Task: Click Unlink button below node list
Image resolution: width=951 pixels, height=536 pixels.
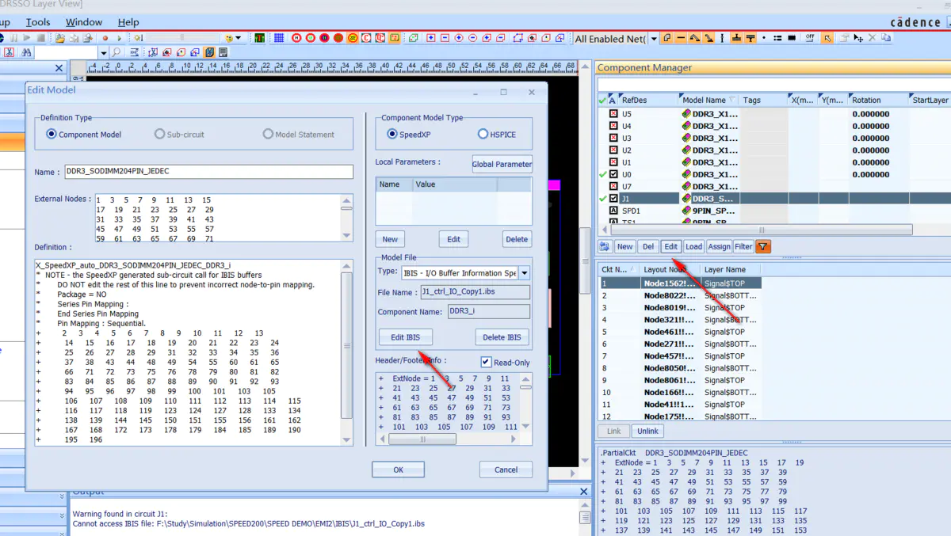Action: [x=648, y=431]
